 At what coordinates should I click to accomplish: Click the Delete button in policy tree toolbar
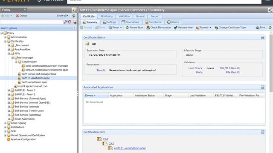[21, 16]
